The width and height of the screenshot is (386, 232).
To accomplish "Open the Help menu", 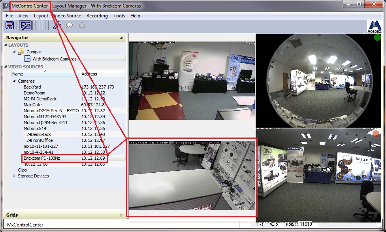I will coord(135,16).
